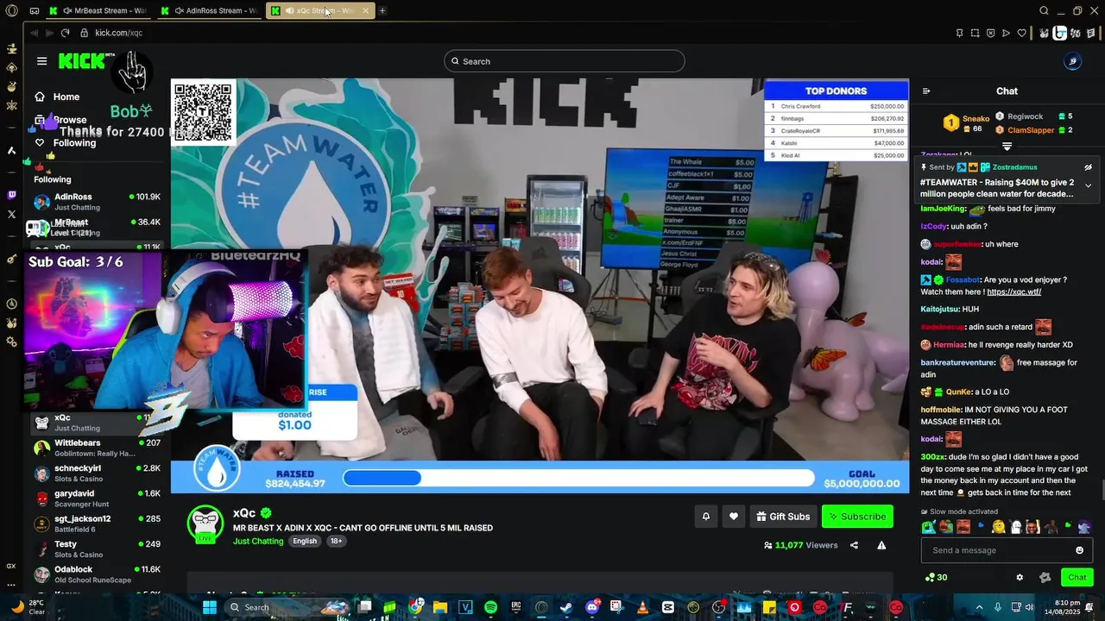Click the kick.com/xqc address bar
1105x621 pixels.
click(x=118, y=33)
